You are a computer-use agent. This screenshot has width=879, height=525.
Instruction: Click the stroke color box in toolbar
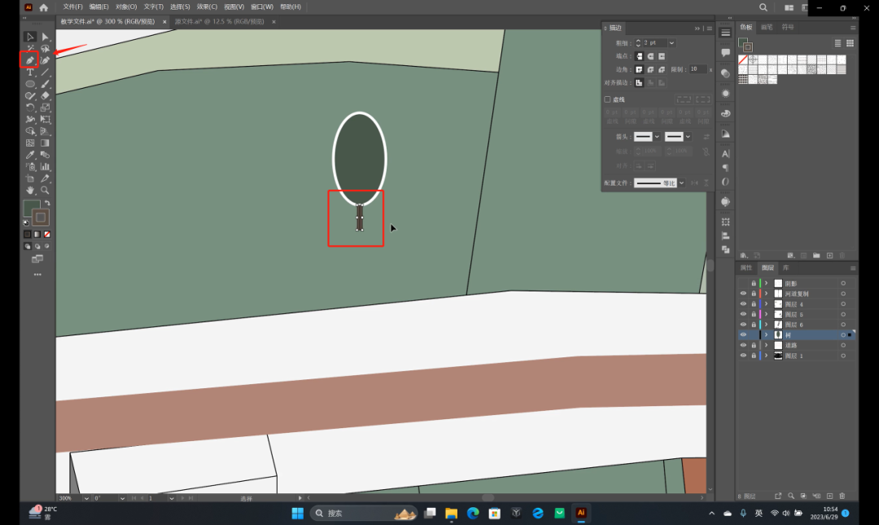(x=41, y=217)
